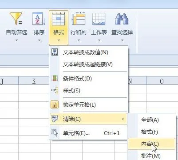Click the 格式 ribbon label
This screenshot has width=178, height=160.
pyautogui.click(x=59, y=32)
